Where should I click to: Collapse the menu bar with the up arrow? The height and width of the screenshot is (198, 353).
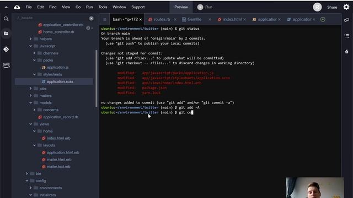[x=6, y=7]
